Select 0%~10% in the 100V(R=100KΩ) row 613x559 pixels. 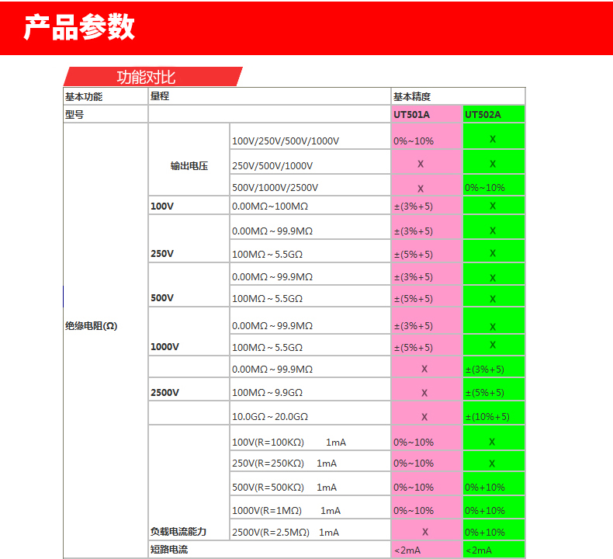(414, 443)
